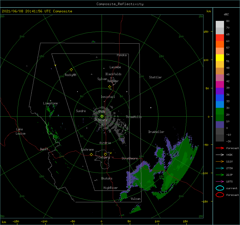Viewport: 240px width, 225px height.
Task: Select the yellow swatch between 54 and 51
Action: pyautogui.click(x=220, y=58)
